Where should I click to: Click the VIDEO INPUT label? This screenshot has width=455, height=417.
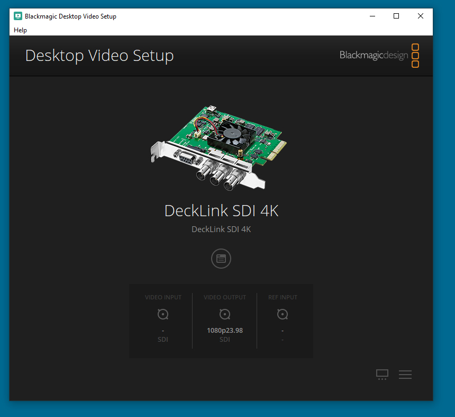click(163, 297)
